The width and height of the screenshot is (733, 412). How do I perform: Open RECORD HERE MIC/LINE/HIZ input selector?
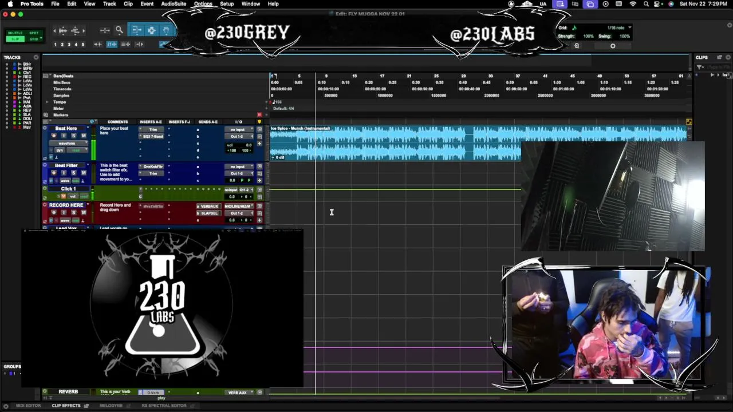coord(239,206)
